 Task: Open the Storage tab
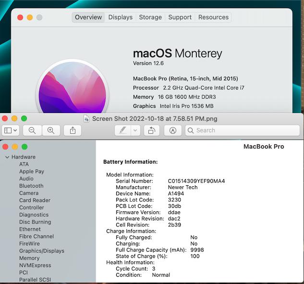tap(150, 17)
